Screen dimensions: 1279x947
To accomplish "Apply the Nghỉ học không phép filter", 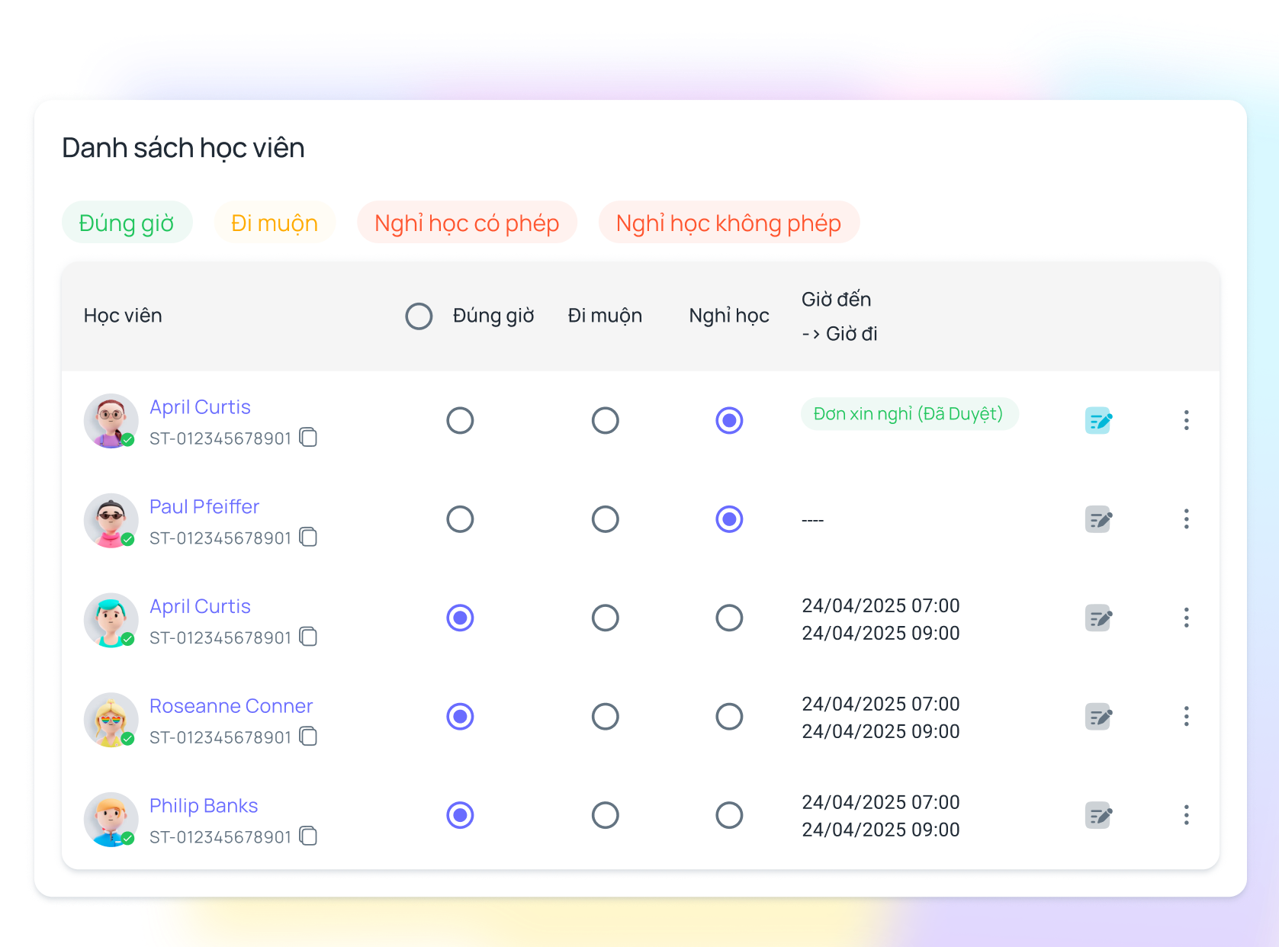I will pos(728,222).
